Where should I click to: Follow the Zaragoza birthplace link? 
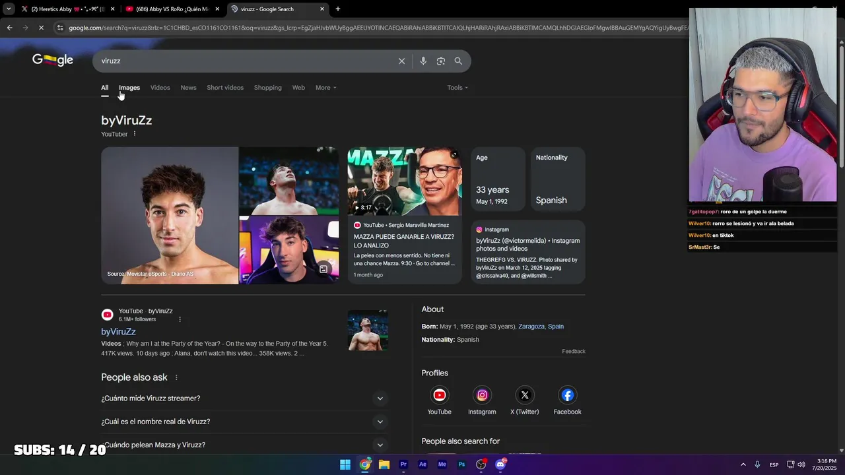pos(531,327)
